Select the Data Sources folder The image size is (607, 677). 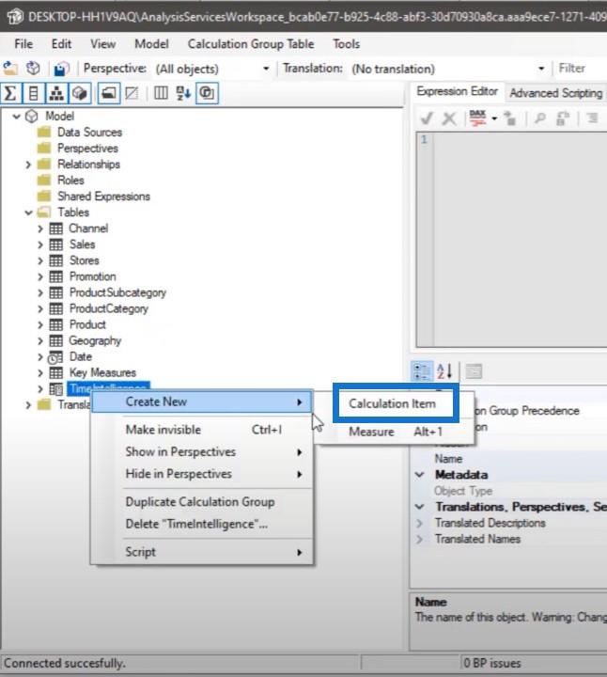(89, 133)
